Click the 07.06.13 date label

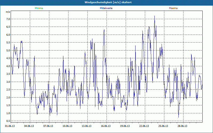[48, 126]
